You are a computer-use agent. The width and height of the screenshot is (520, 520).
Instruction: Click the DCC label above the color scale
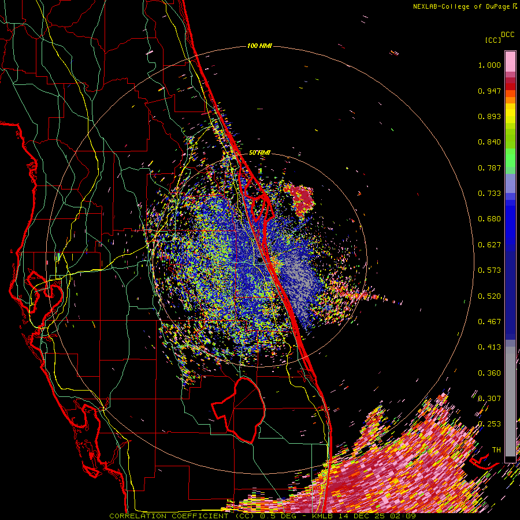[507, 35]
